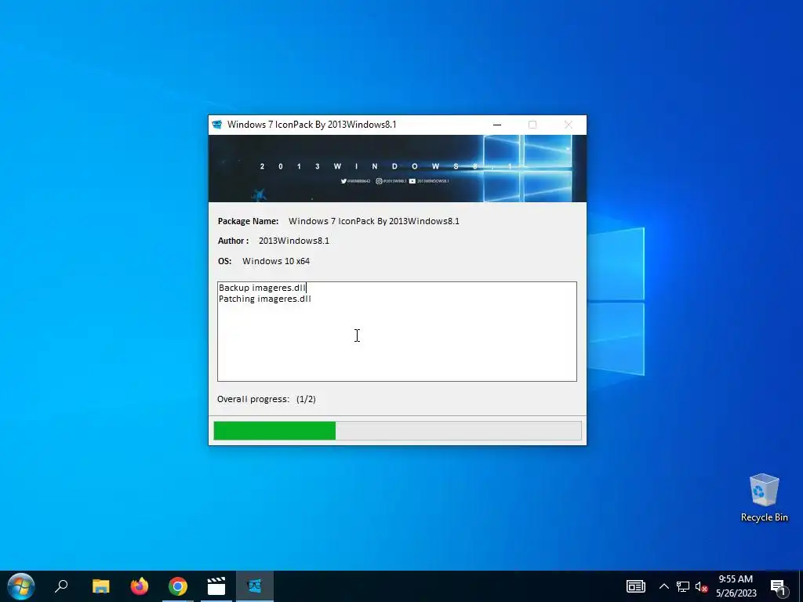Launch Google Chrome from taskbar
Screen dimensions: 803x602
178,586
